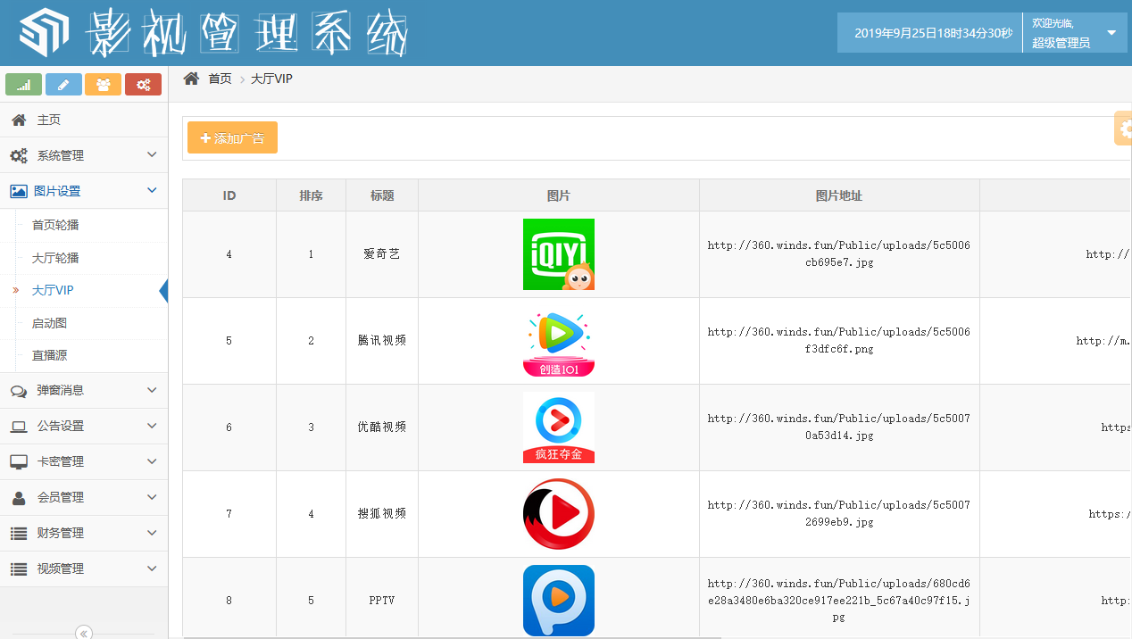Click the 首页 breadcrumb link
Viewport: 1132px width, 639px height.
(x=220, y=79)
